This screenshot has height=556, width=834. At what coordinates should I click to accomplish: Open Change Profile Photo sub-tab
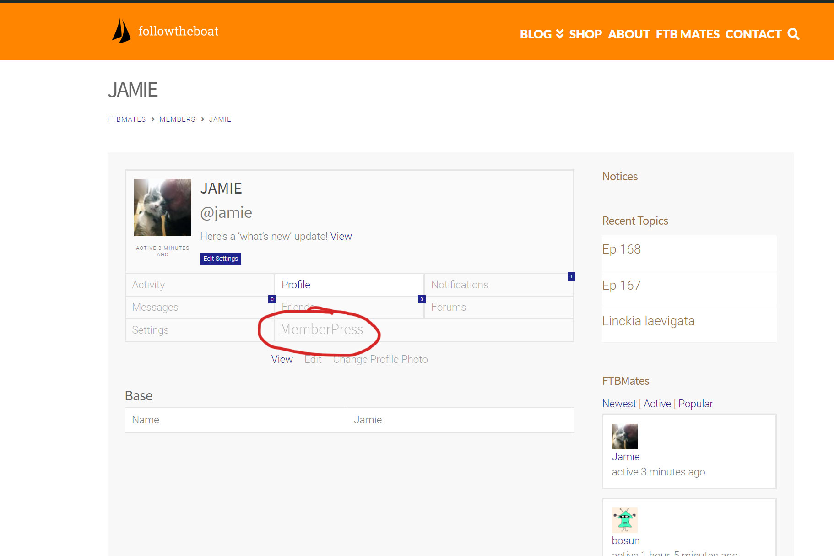pos(380,359)
